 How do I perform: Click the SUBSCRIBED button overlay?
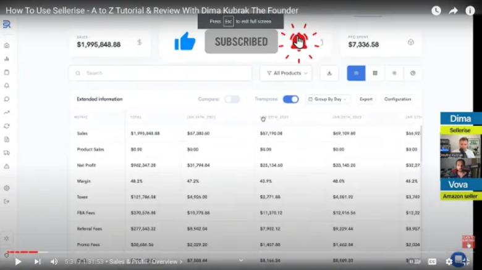241,42
